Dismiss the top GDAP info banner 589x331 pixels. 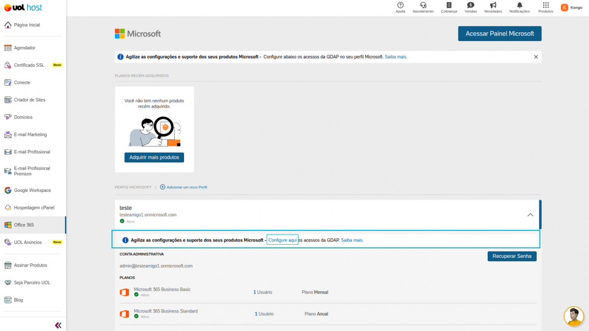(x=536, y=57)
